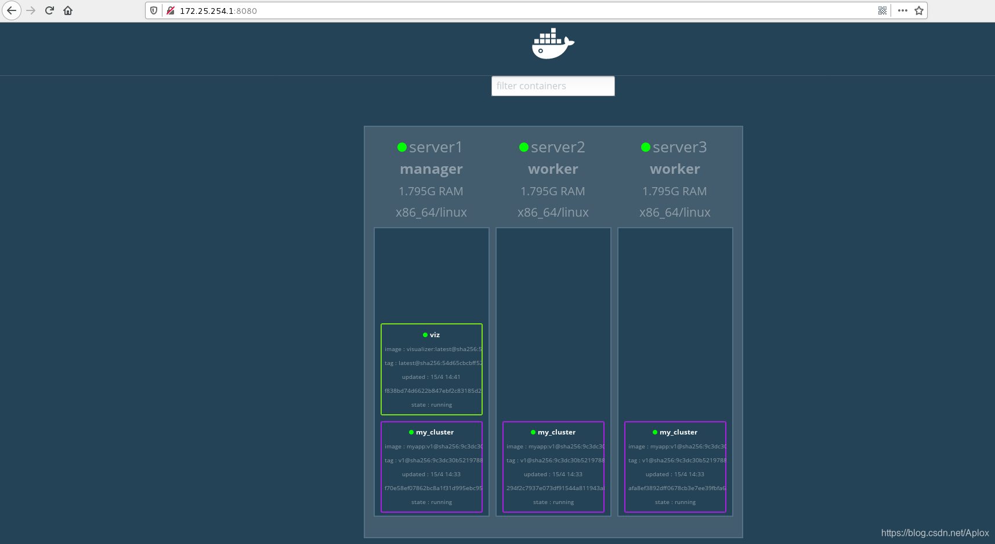Screen dimensions: 995x544
Task: Click tag v1@sha256 line on server1
Action: click(433, 461)
